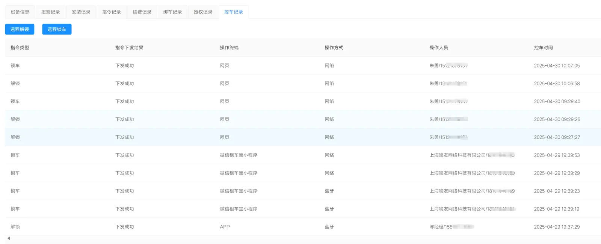Click the 指令类型 column header
This screenshot has width=601, height=244.
click(x=20, y=48)
